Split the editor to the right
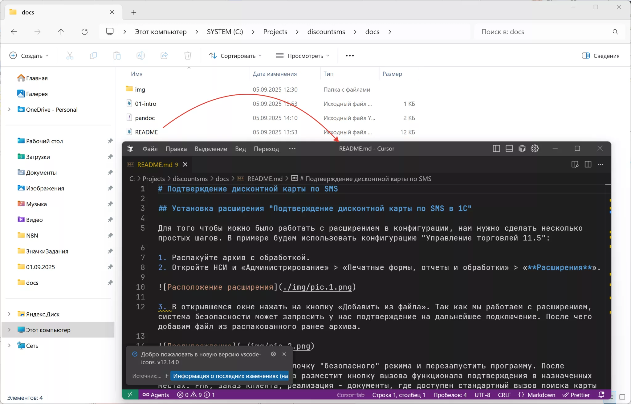The image size is (631, 404). pos(588,164)
